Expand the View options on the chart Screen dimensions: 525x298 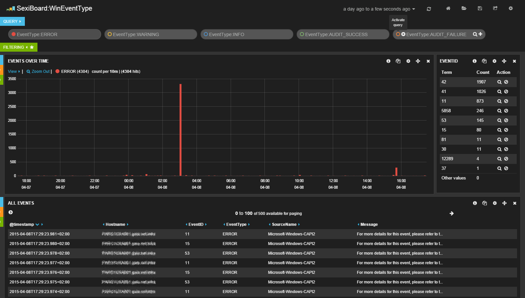click(x=14, y=72)
